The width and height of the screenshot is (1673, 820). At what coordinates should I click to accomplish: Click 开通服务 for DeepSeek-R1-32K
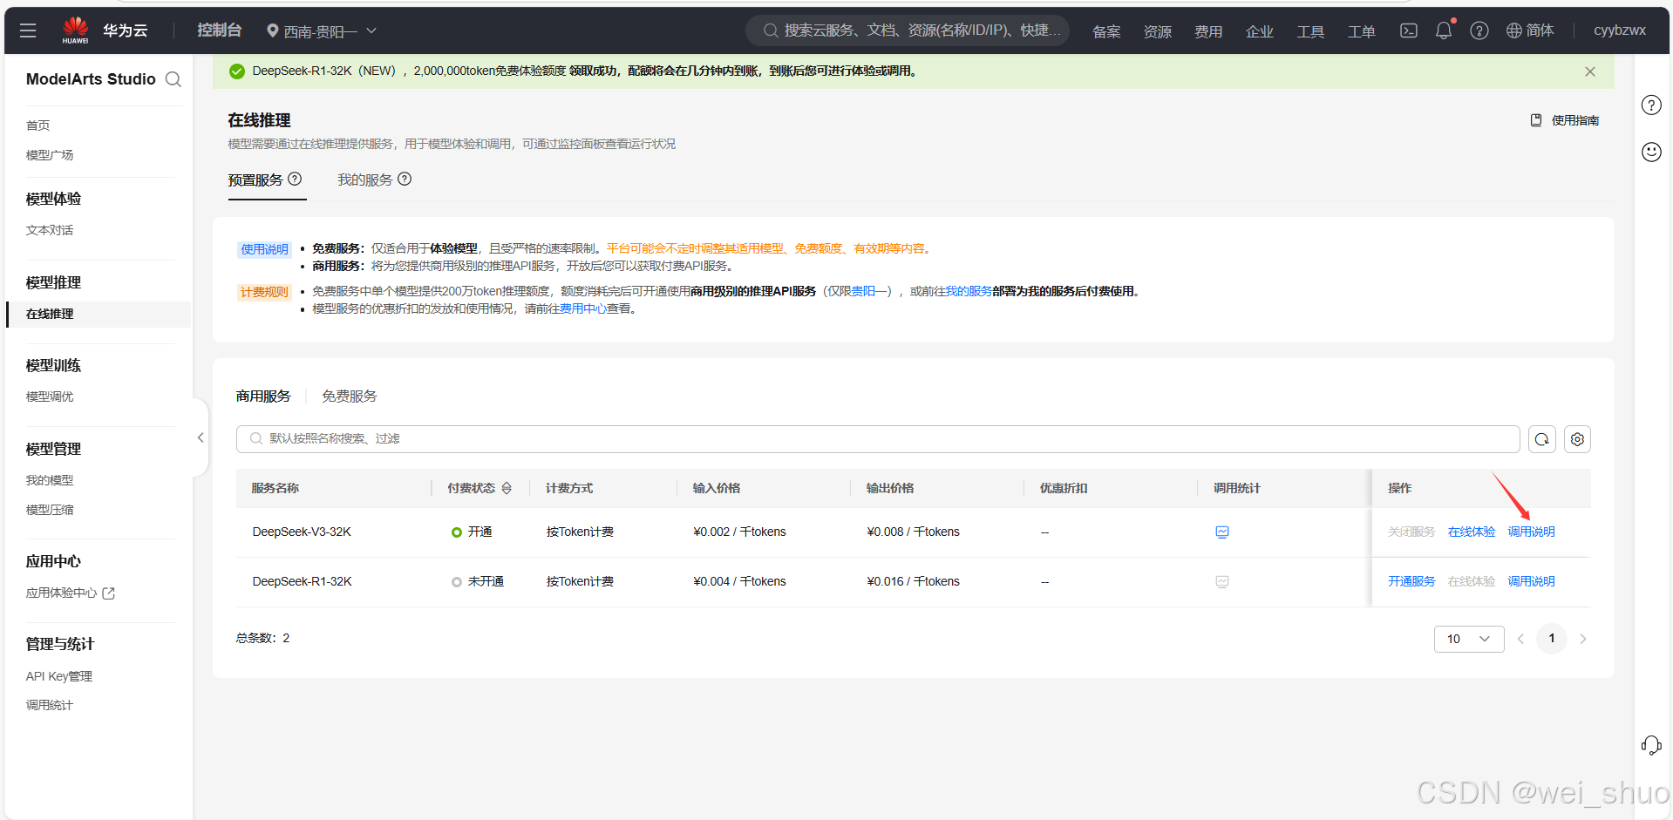[x=1411, y=581]
